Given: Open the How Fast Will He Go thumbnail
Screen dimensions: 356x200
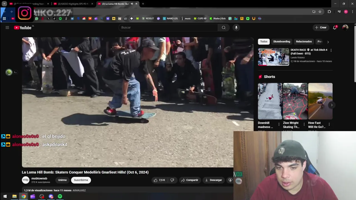Looking at the screenshot, I should (320, 101).
